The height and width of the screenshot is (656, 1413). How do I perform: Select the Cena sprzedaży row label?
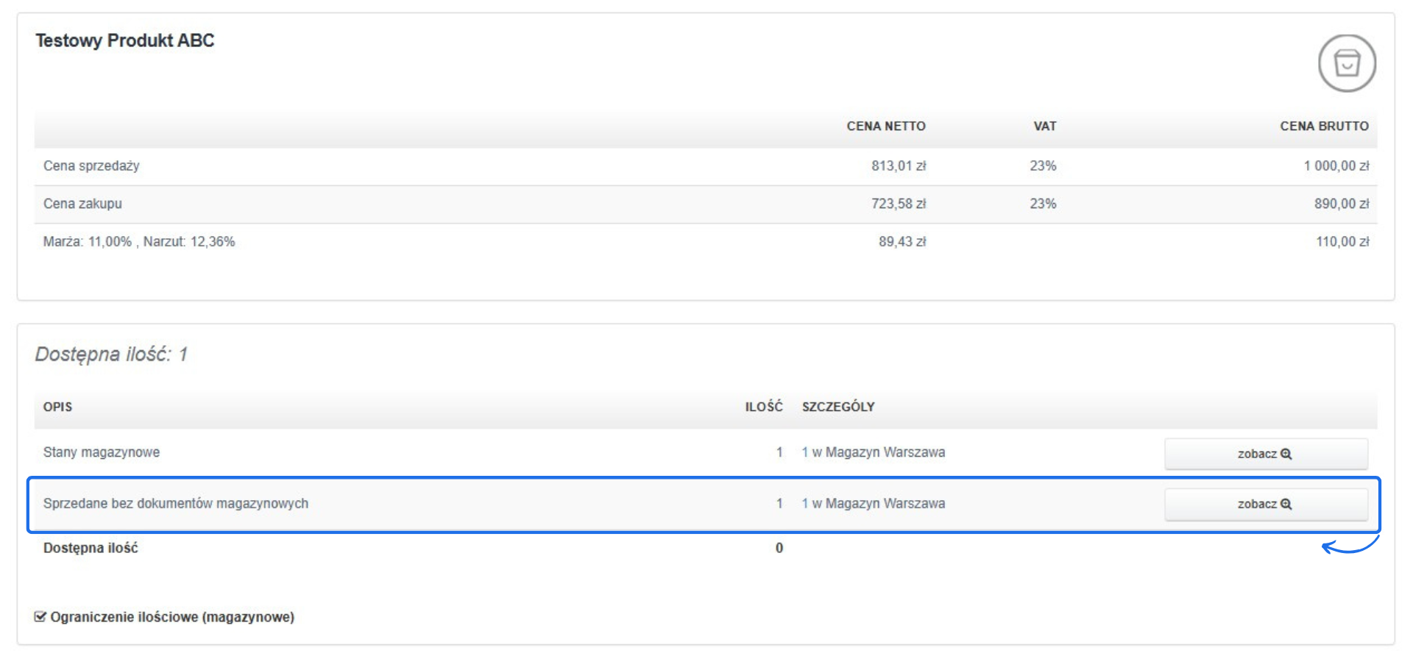pyautogui.click(x=91, y=166)
